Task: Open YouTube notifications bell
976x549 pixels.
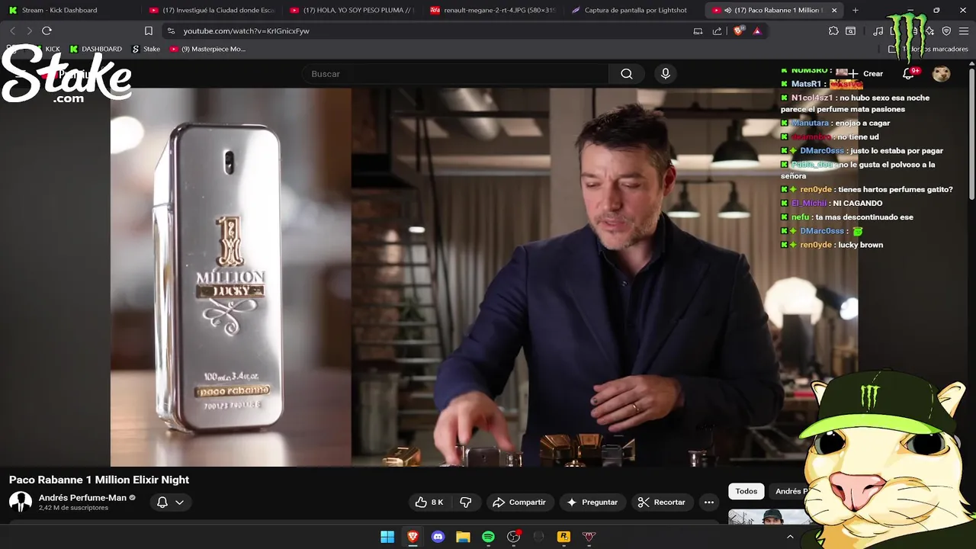Action: click(x=908, y=73)
